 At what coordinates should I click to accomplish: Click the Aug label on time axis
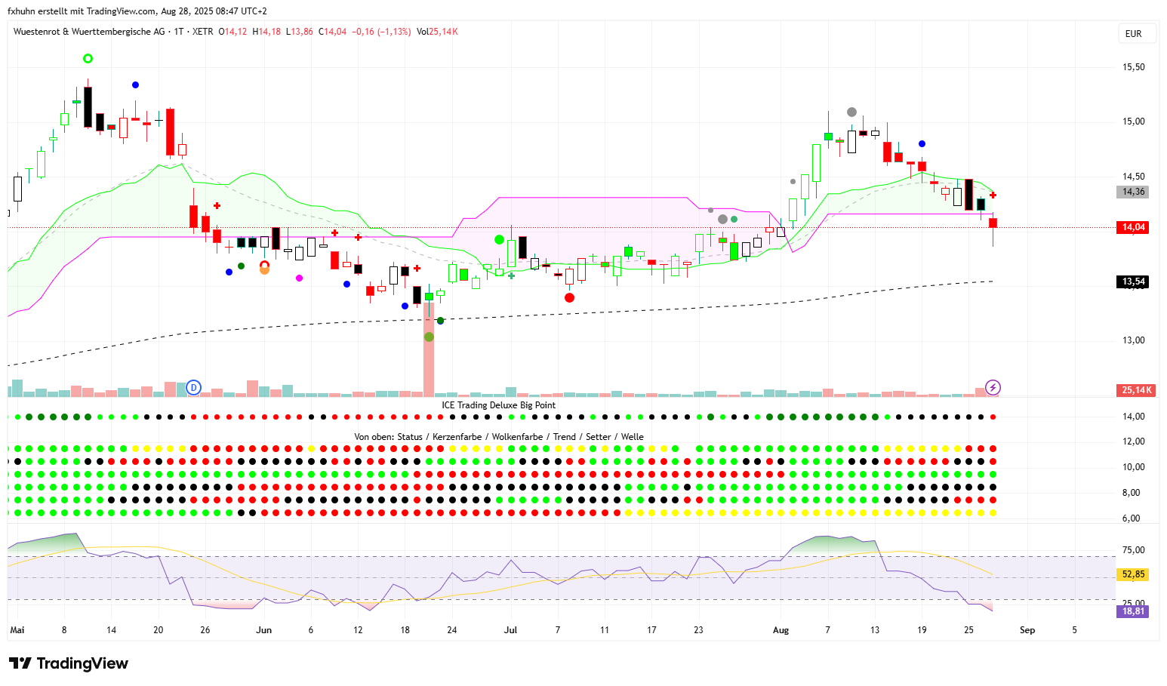pos(781,630)
